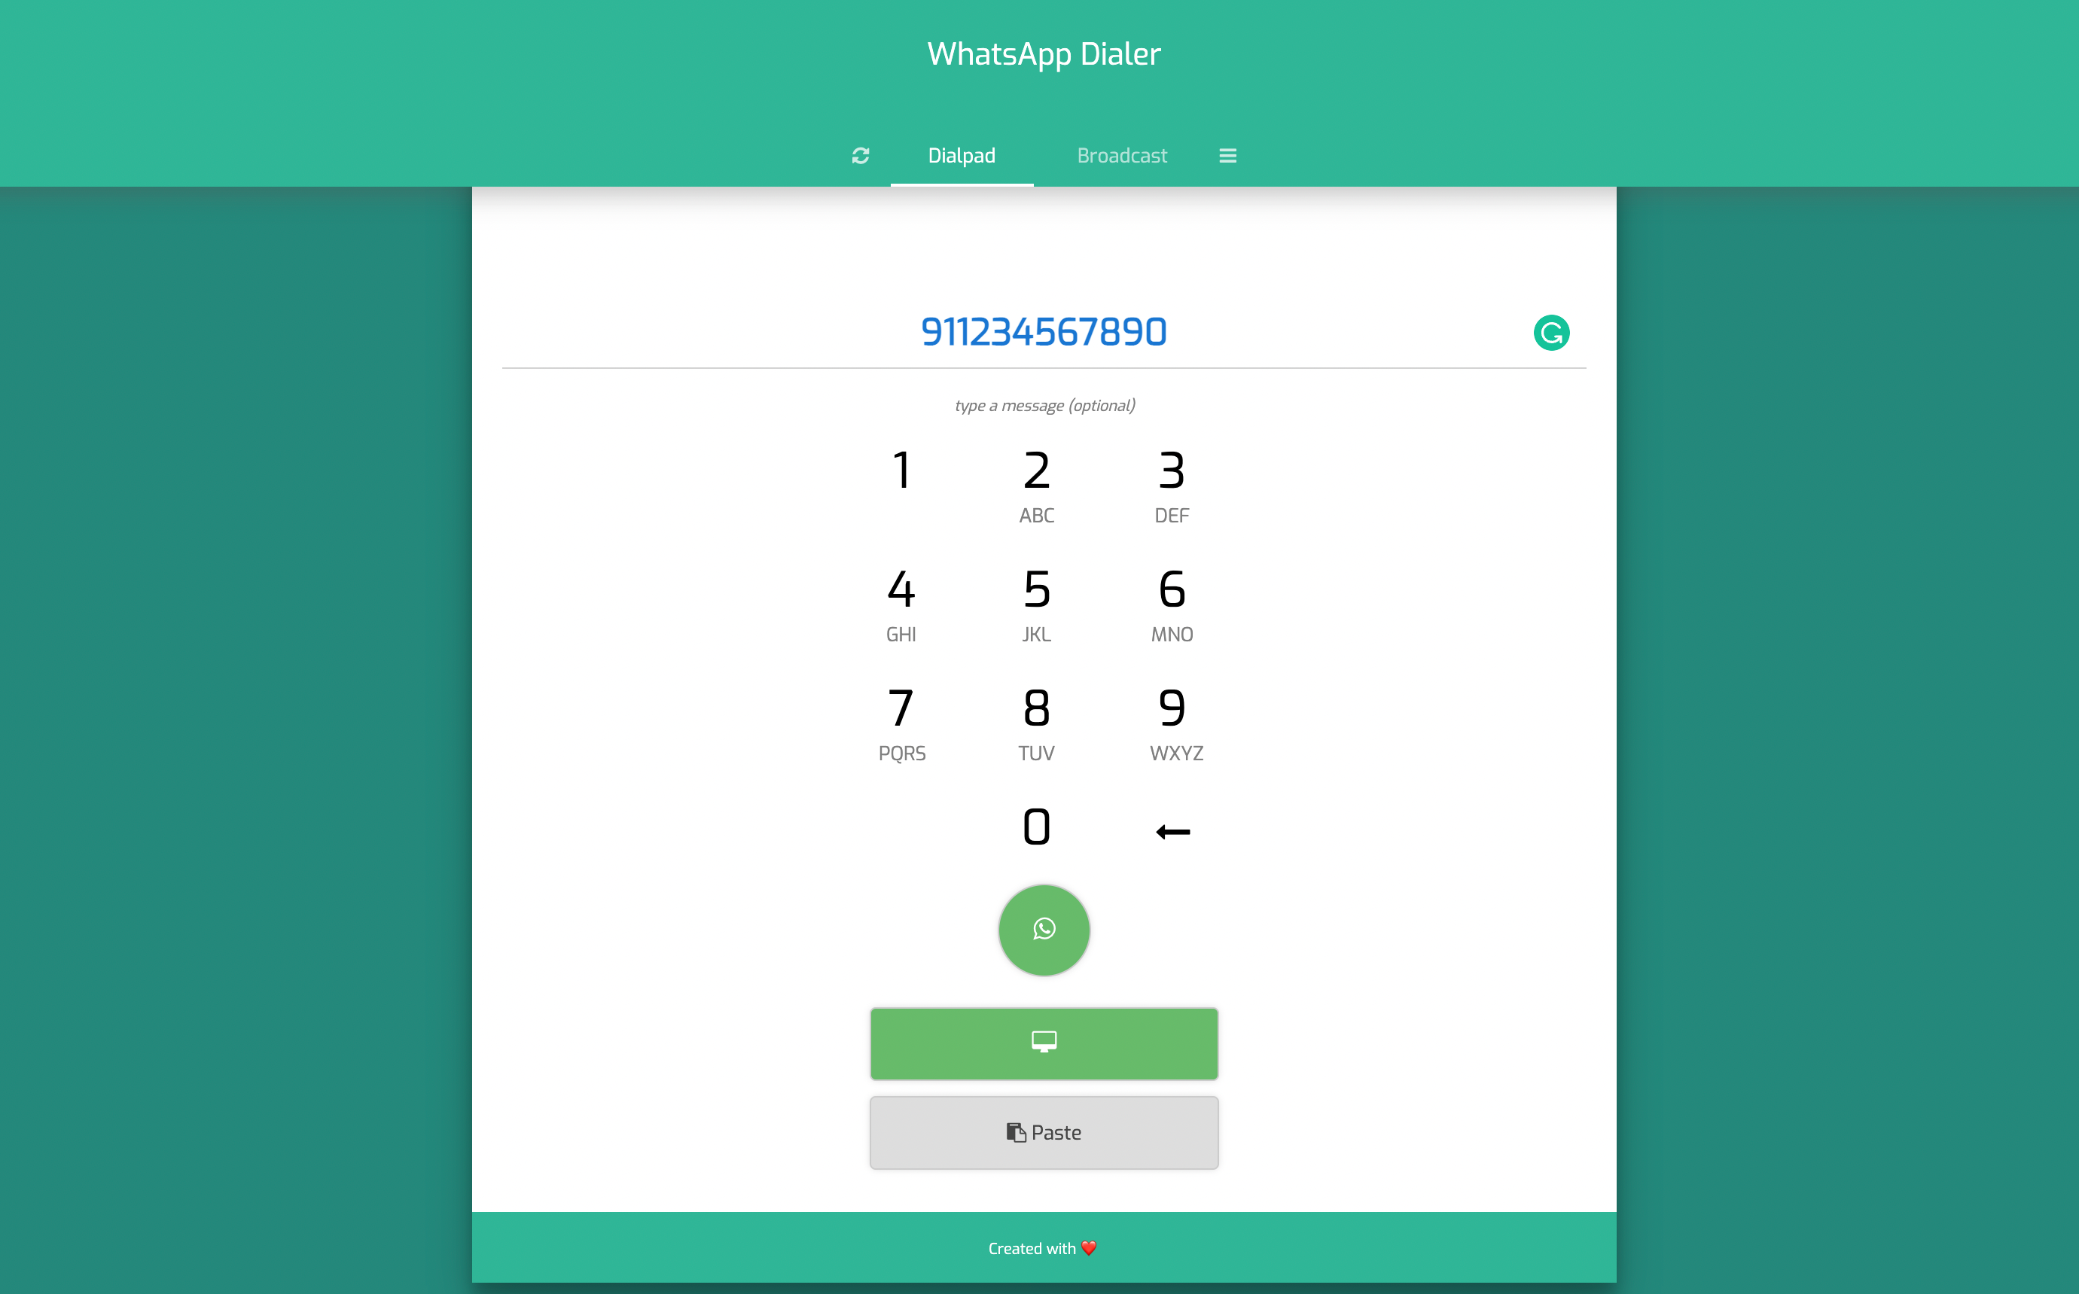Click the phone number input field
This screenshot has width=2079, height=1294.
click(x=1044, y=333)
